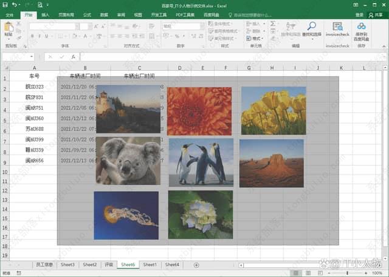Open Find and Select tool
The width and height of the screenshot is (389, 277).
click(311, 28)
